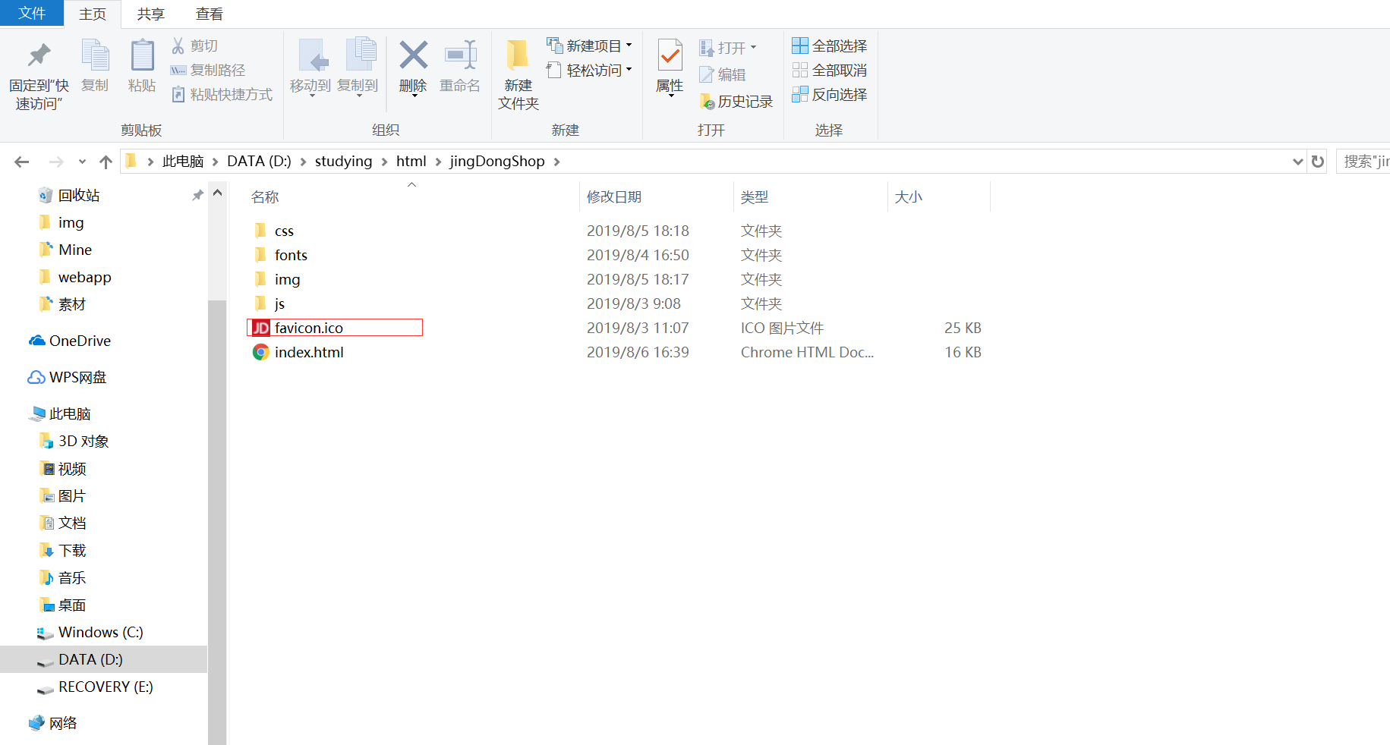The image size is (1390, 745).
Task: Open 网络 (Network) in sidebar
Action: click(x=53, y=723)
